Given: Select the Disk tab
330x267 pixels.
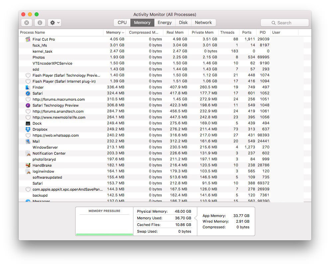Looking at the screenshot, I should click(183, 23).
